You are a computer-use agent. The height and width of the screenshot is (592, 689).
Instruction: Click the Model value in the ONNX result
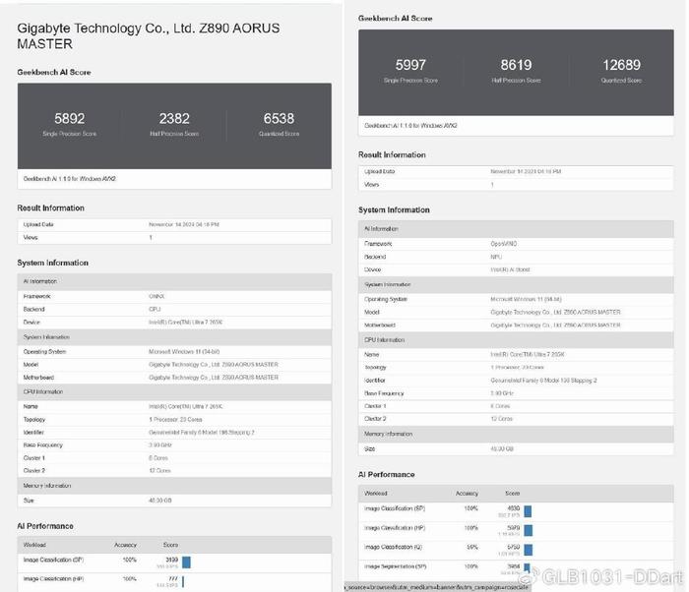[x=214, y=365]
